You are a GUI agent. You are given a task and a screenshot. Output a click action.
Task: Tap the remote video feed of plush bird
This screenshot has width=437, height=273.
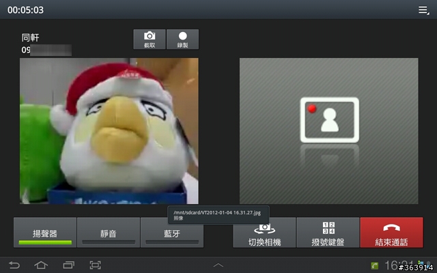tap(109, 131)
